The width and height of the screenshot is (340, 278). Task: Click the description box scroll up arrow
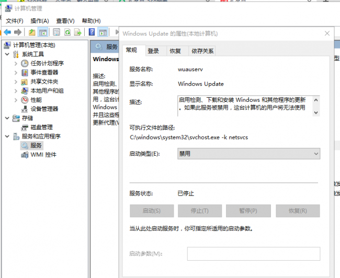tap(316, 100)
